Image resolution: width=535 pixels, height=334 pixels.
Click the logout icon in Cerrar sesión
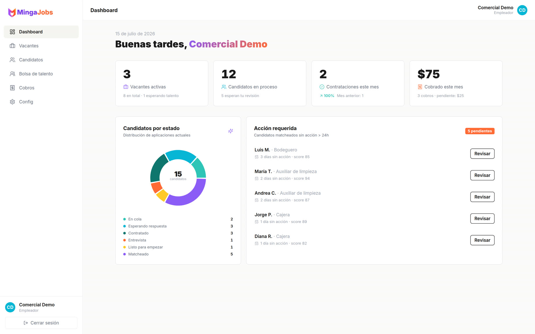[x=26, y=323]
